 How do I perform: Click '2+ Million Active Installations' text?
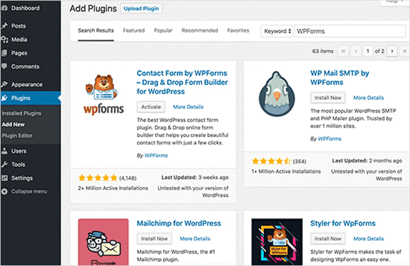coord(113,188)
